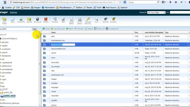
Task: Click the appointment rename text box
Action: coord(63,45)
